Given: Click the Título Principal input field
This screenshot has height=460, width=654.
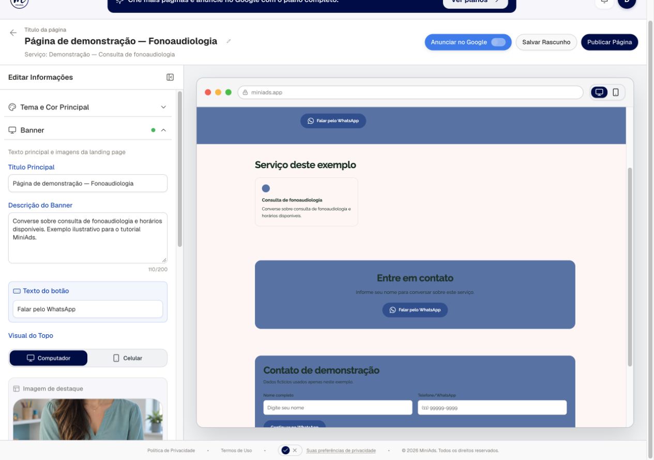Looking at the screenshot, I should [x=88, y=183].
